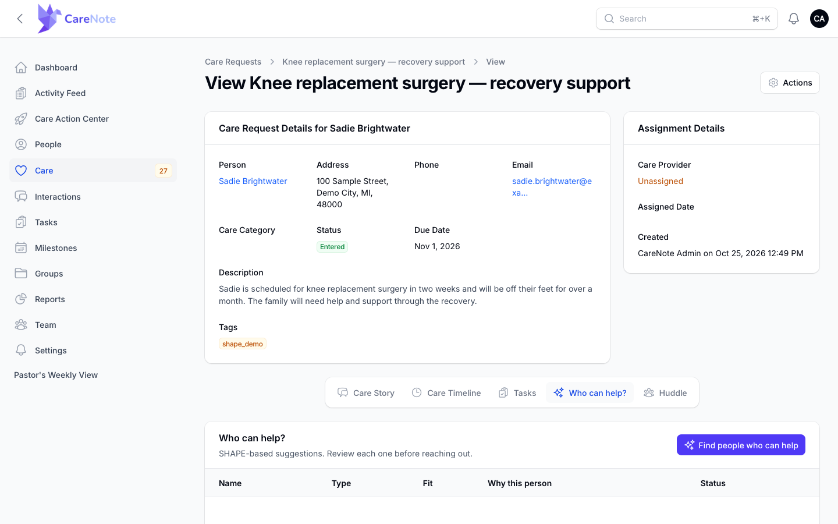This screenshot has width=838, height=524.
Task: Click the Fit column header
Action: (x=428, y=483)
